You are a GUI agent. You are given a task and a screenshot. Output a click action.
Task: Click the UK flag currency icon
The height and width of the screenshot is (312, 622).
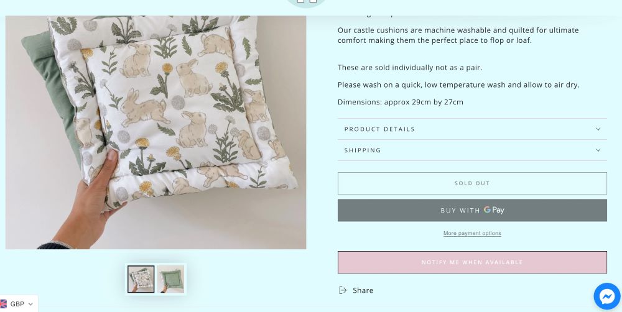pos(3,304)
